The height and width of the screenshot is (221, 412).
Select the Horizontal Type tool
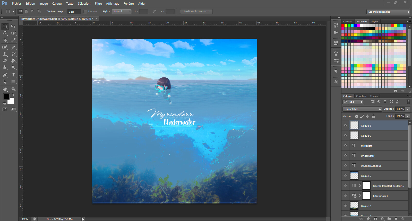13,75
